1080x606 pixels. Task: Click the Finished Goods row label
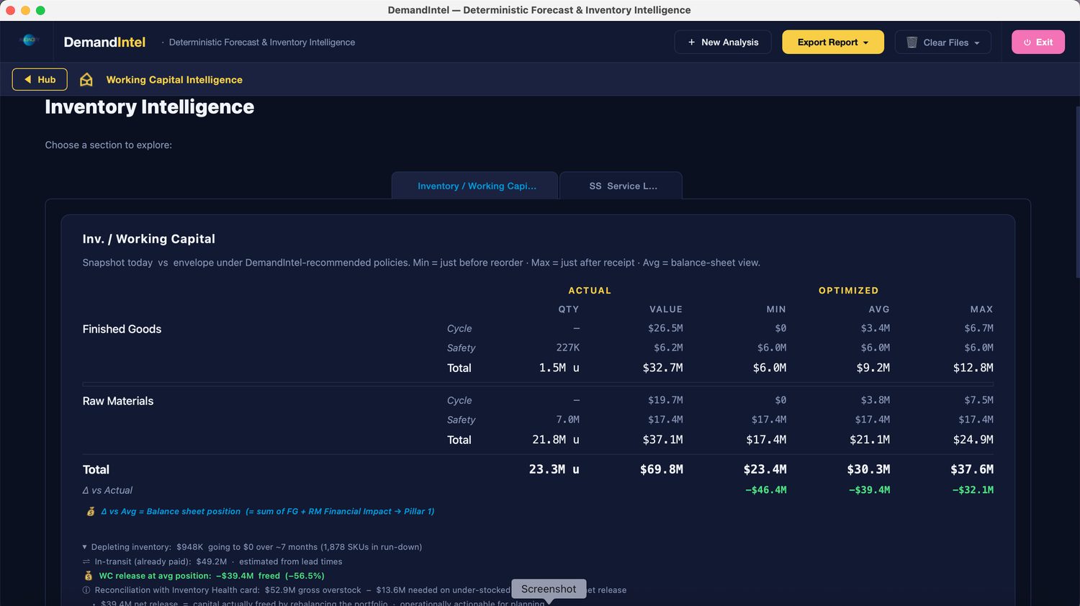122,329
